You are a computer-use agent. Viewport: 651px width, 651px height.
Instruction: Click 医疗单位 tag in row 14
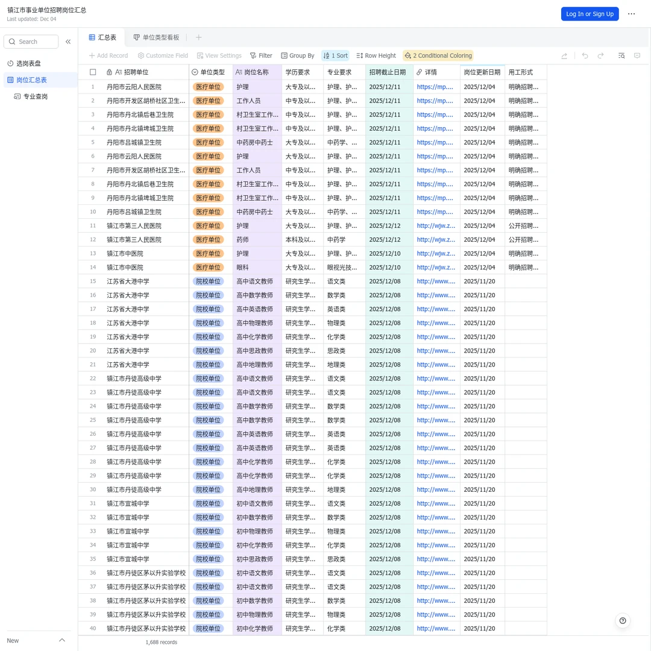point(208,268)
